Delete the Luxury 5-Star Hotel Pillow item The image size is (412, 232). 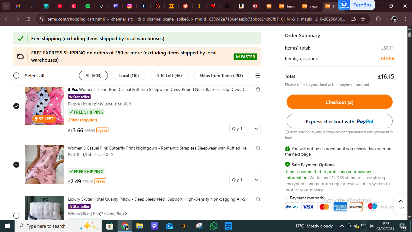(x=258, y=199)
